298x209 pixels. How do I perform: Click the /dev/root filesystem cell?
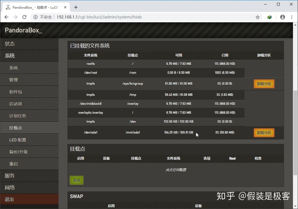pos(91,73)
